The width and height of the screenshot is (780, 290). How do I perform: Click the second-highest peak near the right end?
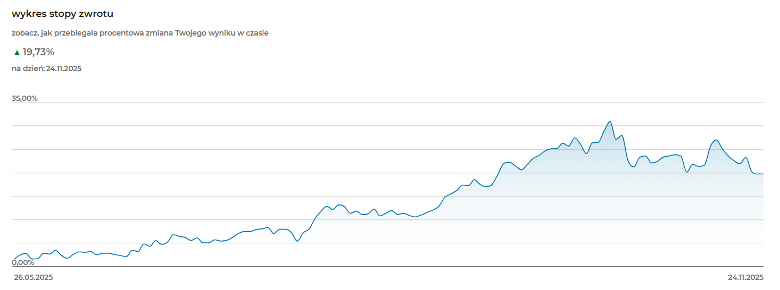716,140
